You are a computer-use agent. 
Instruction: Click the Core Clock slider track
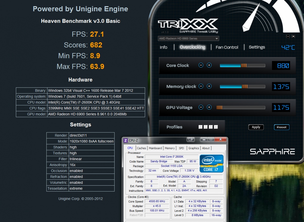pyautogui.click(x=242, y=65)
